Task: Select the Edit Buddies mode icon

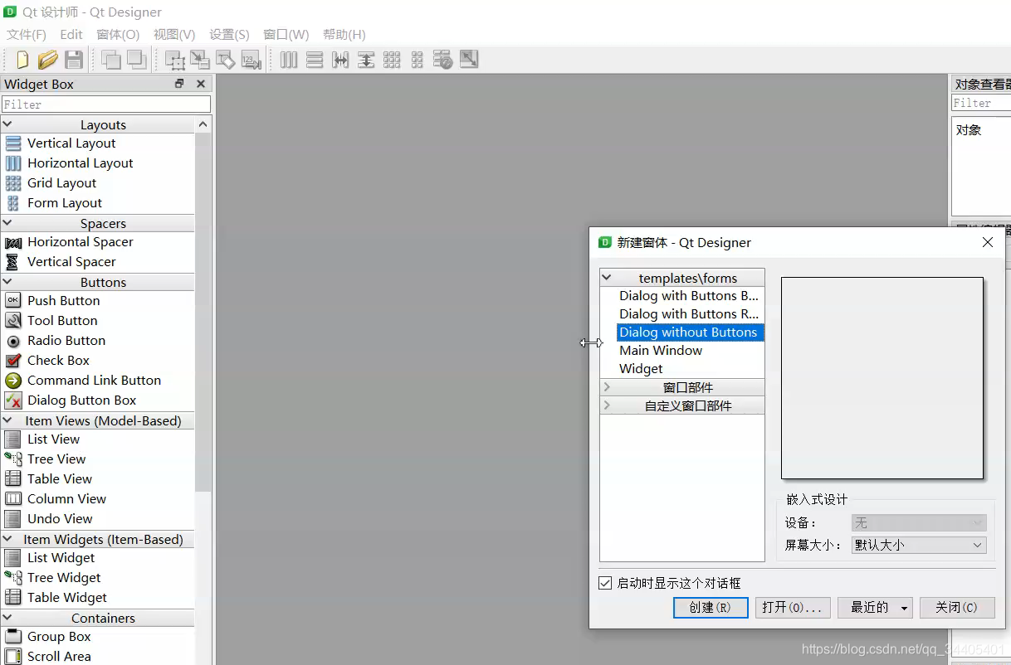Action: 226,60
